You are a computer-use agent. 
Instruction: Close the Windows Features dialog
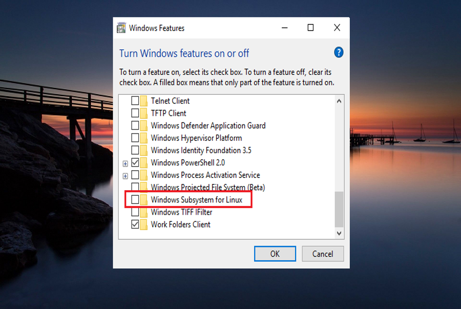pyautogui.click(x=337, y=28)
